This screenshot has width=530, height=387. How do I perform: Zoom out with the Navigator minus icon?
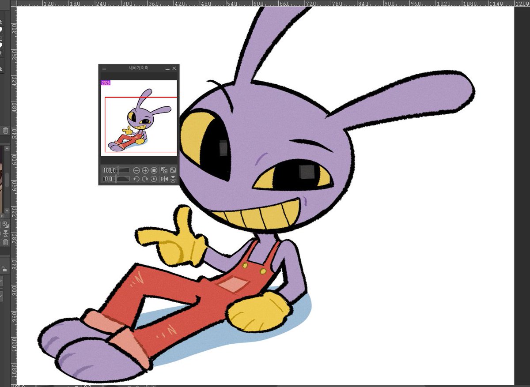136,170
